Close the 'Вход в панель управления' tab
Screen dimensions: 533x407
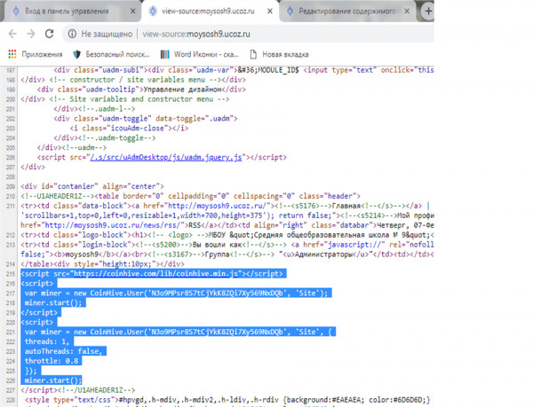(133, 12)
